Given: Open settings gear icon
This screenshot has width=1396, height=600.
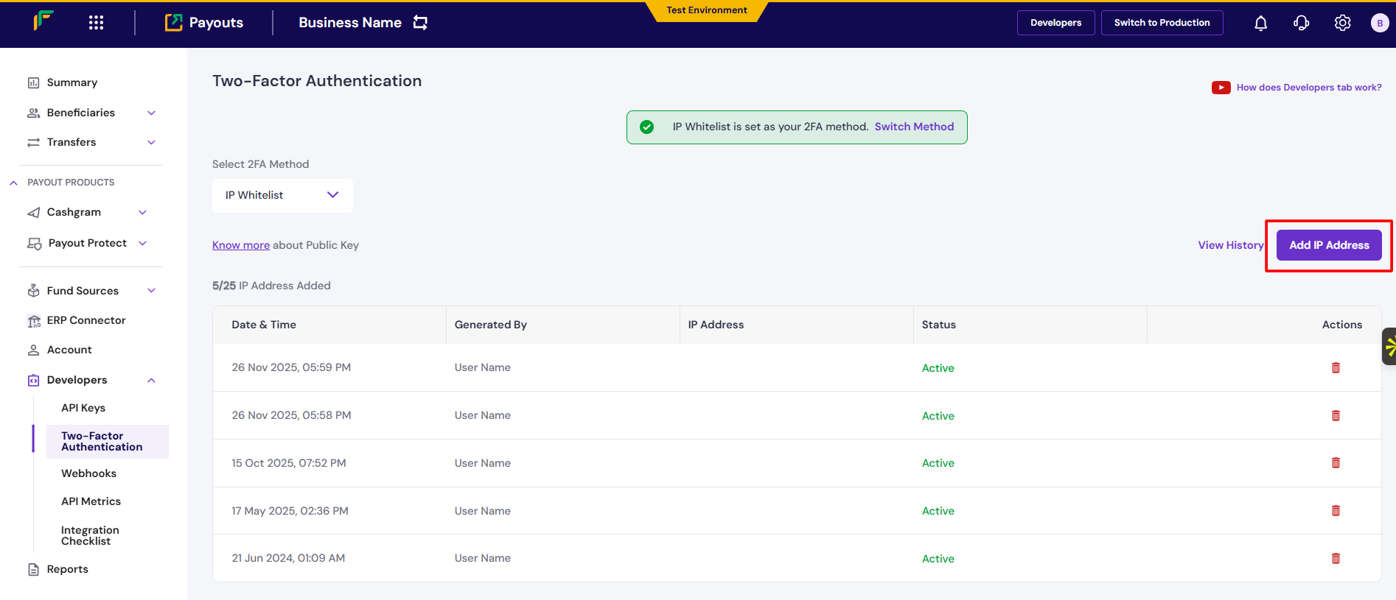Looking at the screenshot, I should pyautogui.click(x=1342, y=24).
